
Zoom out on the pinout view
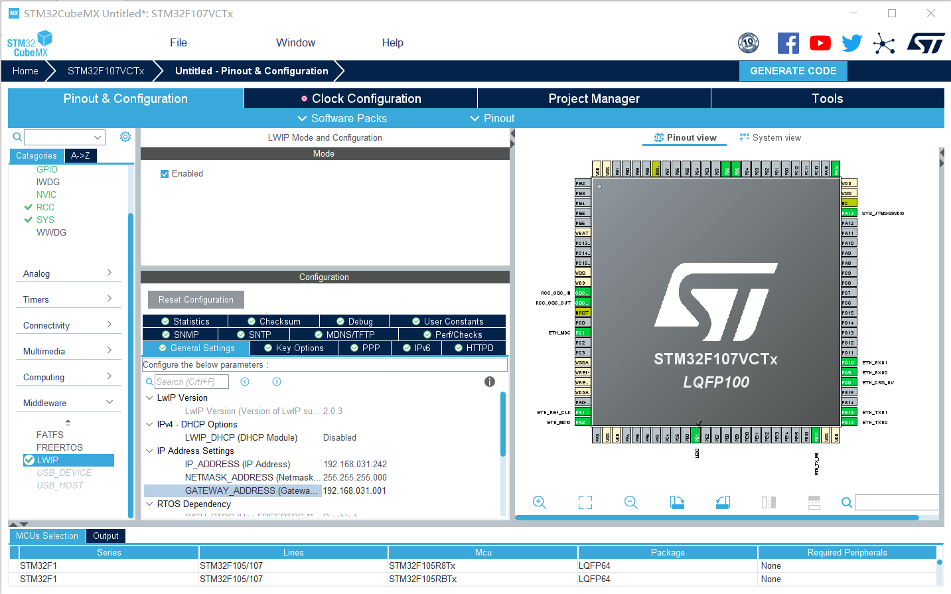[x=630, y=502]
